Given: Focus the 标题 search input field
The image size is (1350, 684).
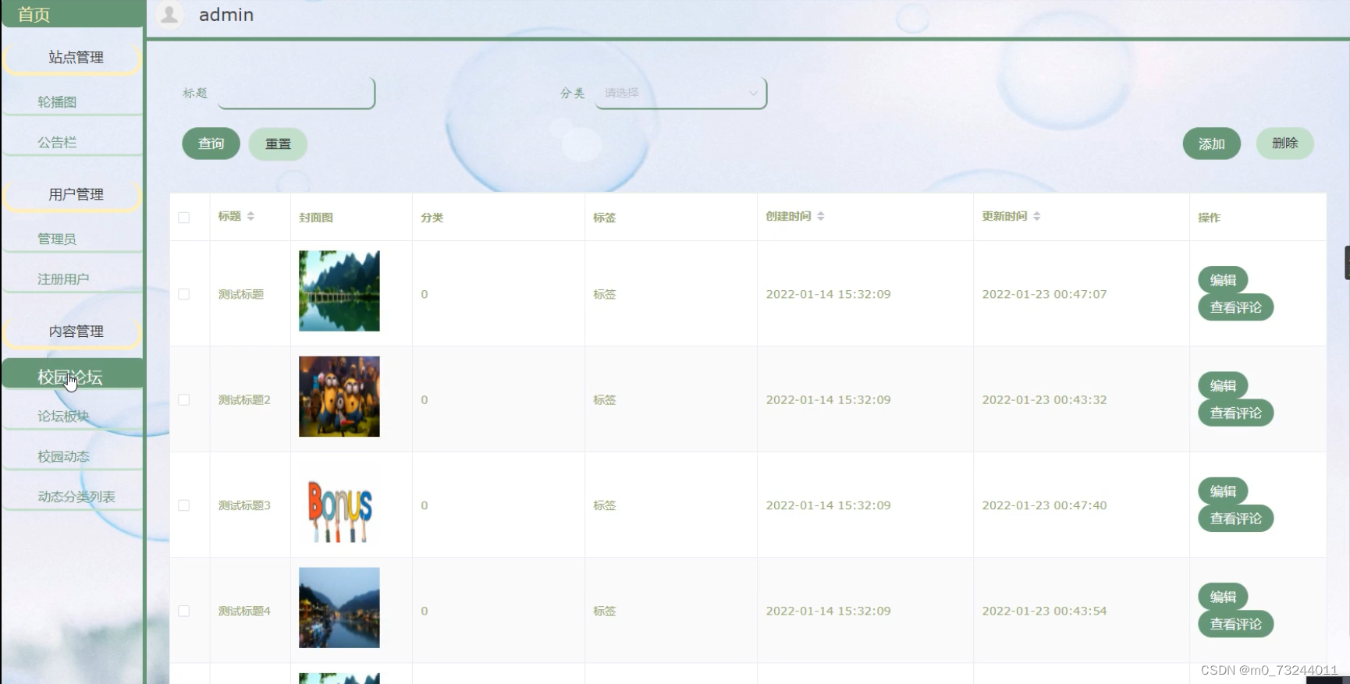Looking at the screenshot, I should click(296, 93).
